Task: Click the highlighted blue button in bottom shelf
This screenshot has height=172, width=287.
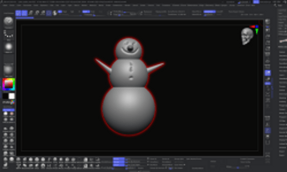Action: tap(118, 158)
